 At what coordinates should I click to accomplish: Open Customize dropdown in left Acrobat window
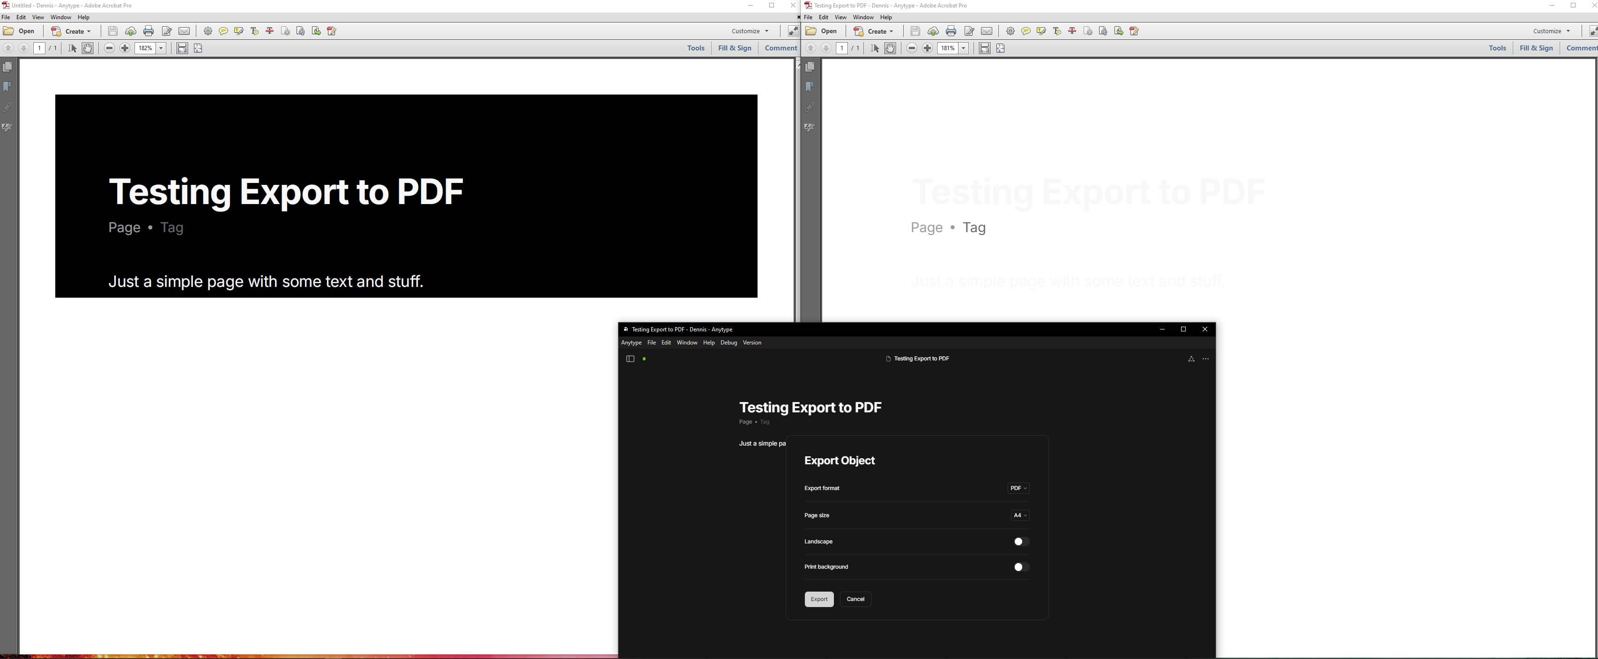click(x=750, y=31)
